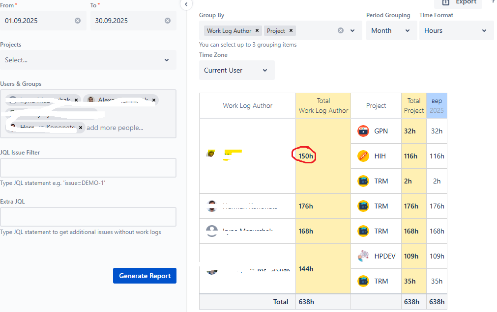This screenshot has height=312, width=497.
Task: Click the HIH project icon
Action: click(363, 156)
